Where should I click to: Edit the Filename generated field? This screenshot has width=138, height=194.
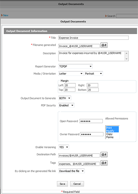coord(79,46)
